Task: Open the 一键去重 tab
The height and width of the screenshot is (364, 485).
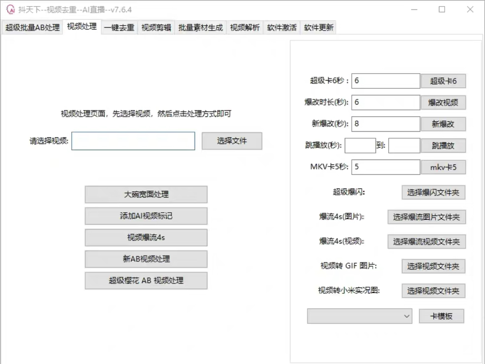Action: click(118, 28)
